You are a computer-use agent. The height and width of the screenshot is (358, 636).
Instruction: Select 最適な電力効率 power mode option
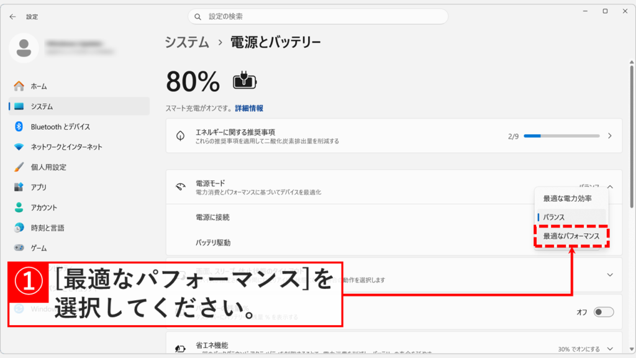click(x=568, y=196)
